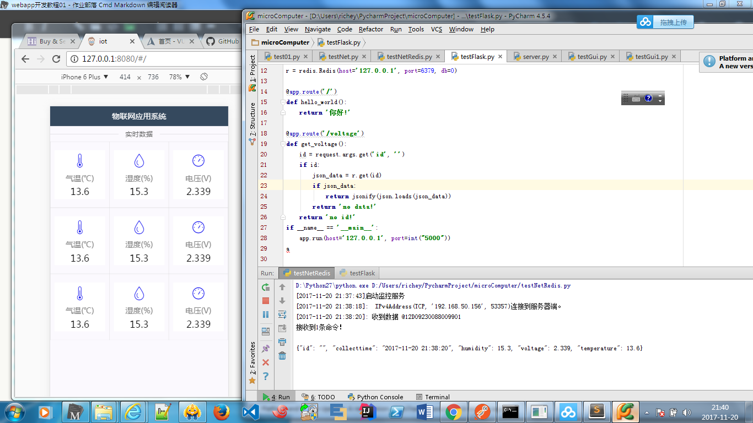This screenshot has height=423, width=753.
Task: Click the temperature thermometer icon in first row
Action: pyautogui.click(x=80, y=161)
